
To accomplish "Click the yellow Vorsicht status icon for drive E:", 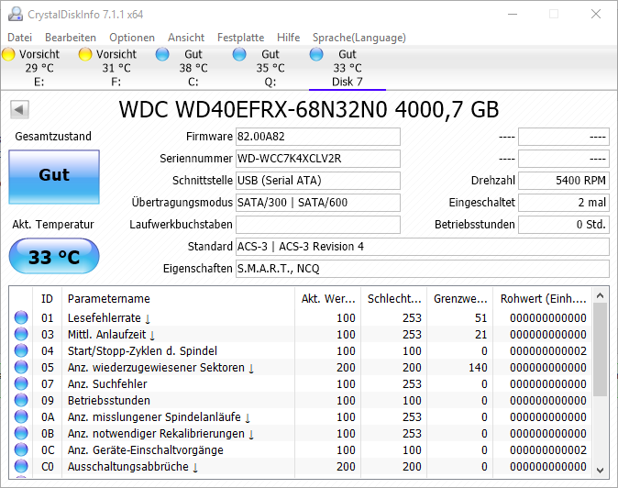I will [8, 54].
